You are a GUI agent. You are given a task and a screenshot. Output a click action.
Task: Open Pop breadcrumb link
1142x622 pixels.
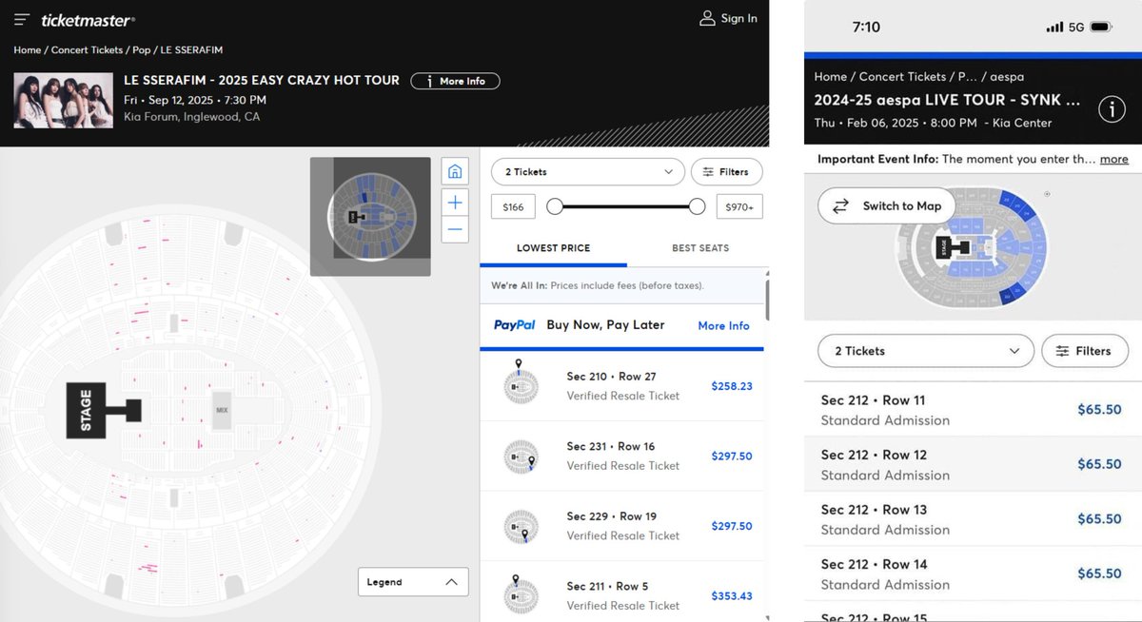pyautogui.click(x=141, y=49)
